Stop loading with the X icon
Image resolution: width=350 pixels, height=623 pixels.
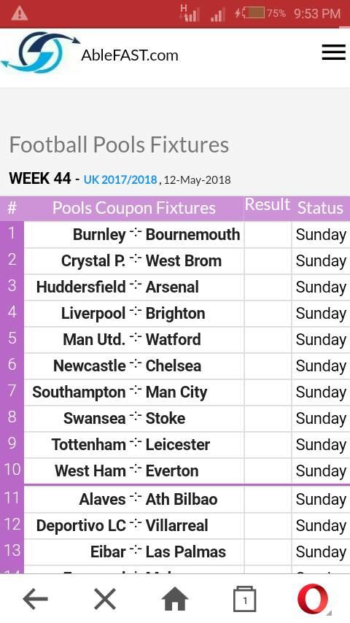pyautogui.click(x=105, y=598)
